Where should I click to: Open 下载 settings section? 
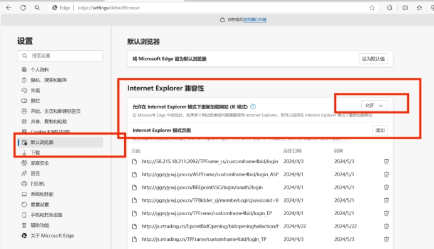point(35,152)
